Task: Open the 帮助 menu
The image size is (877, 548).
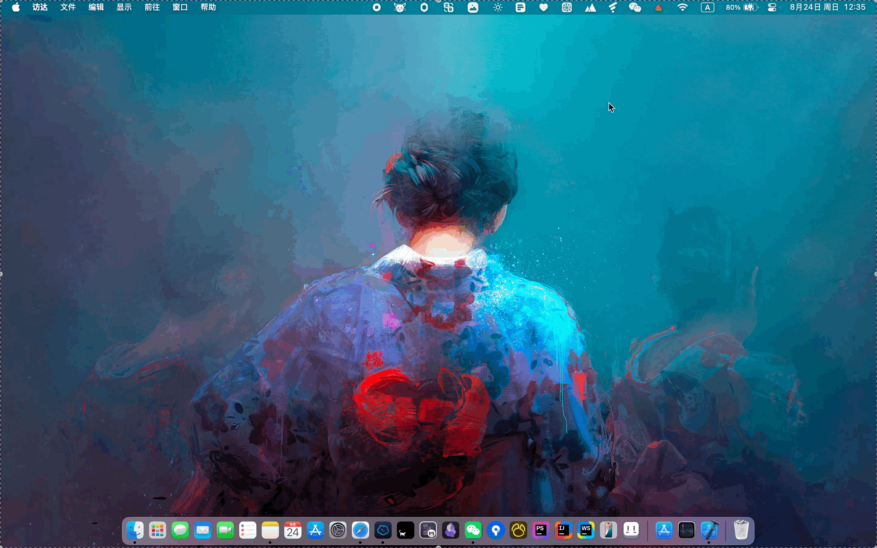Action: pos(208,7)
